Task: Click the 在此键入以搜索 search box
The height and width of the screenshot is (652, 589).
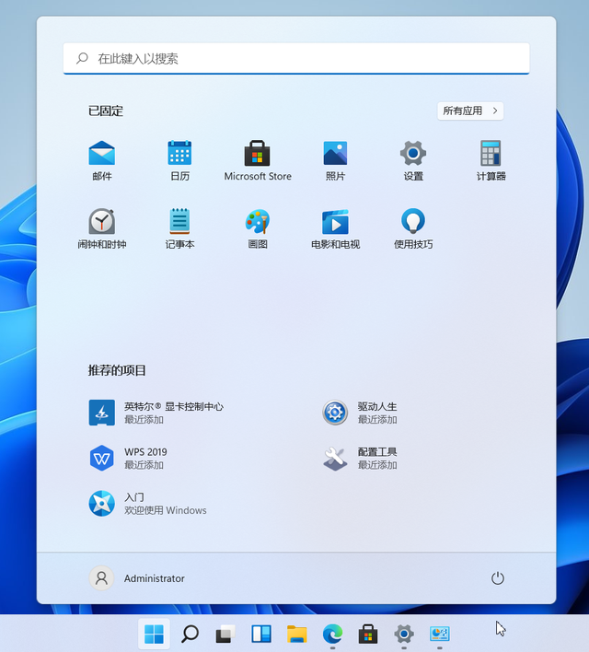Action: tap(296, 58)
